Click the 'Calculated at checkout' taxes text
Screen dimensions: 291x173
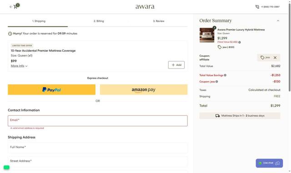tap(264, 90)
